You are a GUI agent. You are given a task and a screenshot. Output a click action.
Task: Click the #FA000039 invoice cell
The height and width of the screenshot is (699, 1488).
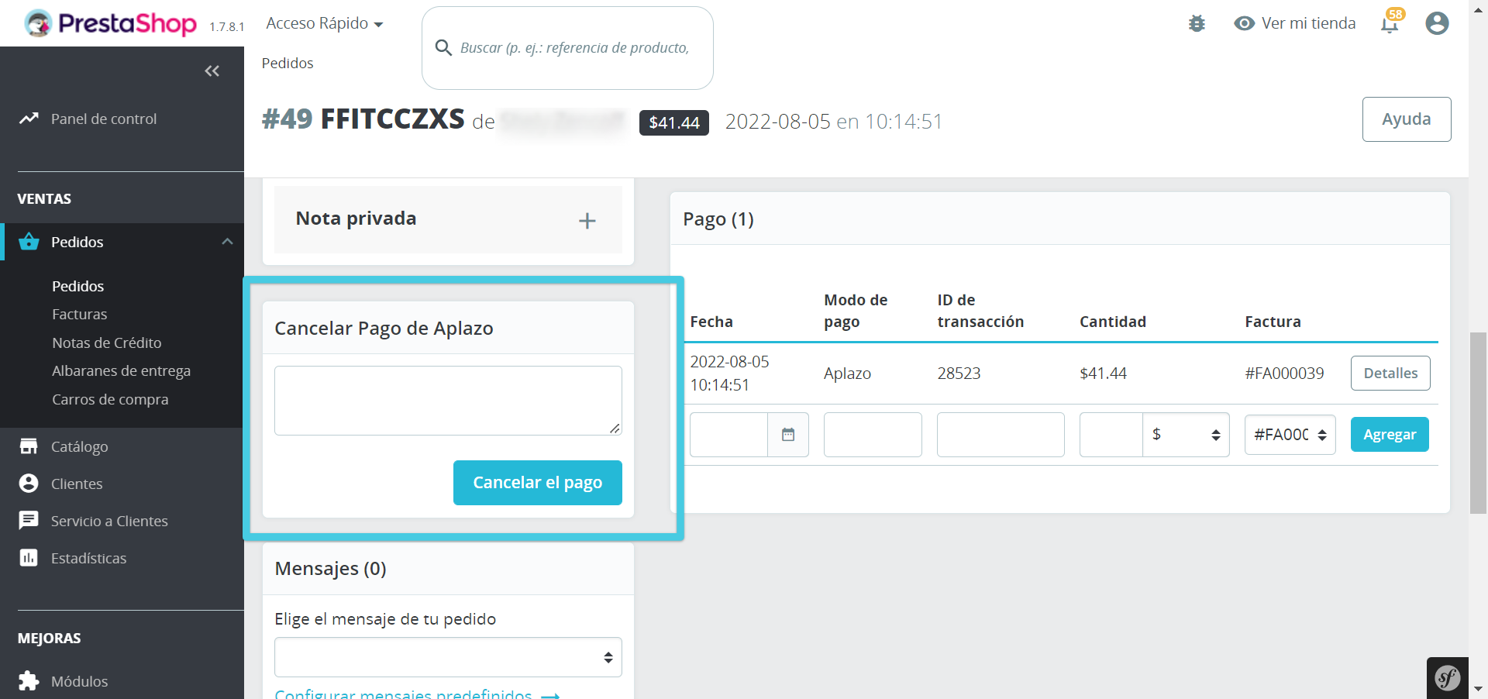pos(1284,374)
